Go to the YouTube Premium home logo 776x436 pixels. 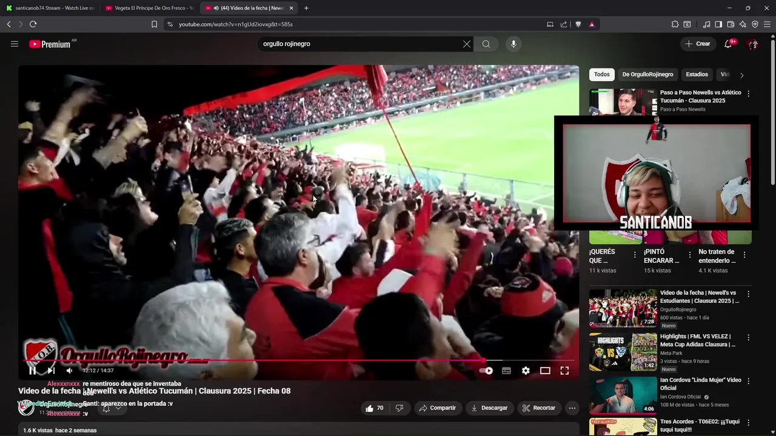coord(50,44)
